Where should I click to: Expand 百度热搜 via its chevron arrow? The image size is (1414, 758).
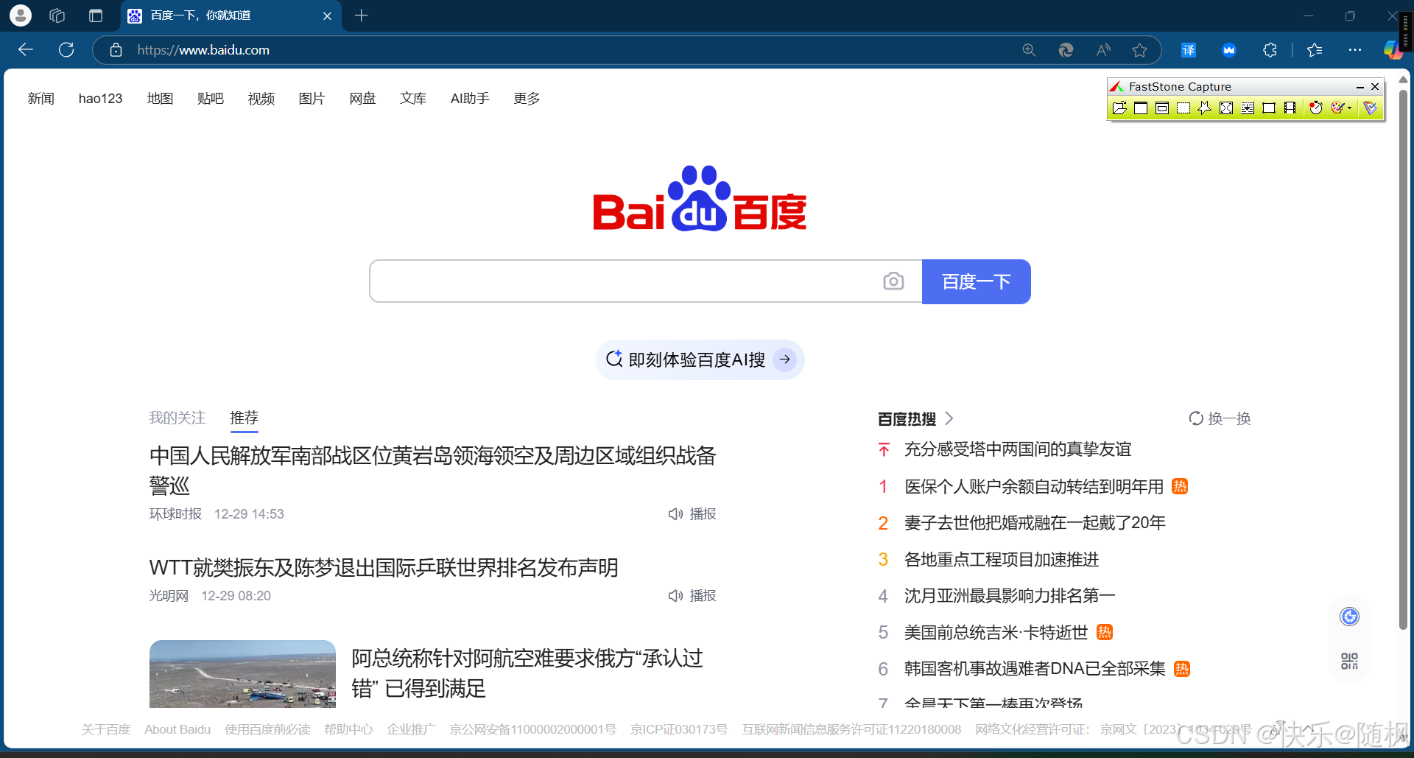pyautogui.click(x=949, y=418)
